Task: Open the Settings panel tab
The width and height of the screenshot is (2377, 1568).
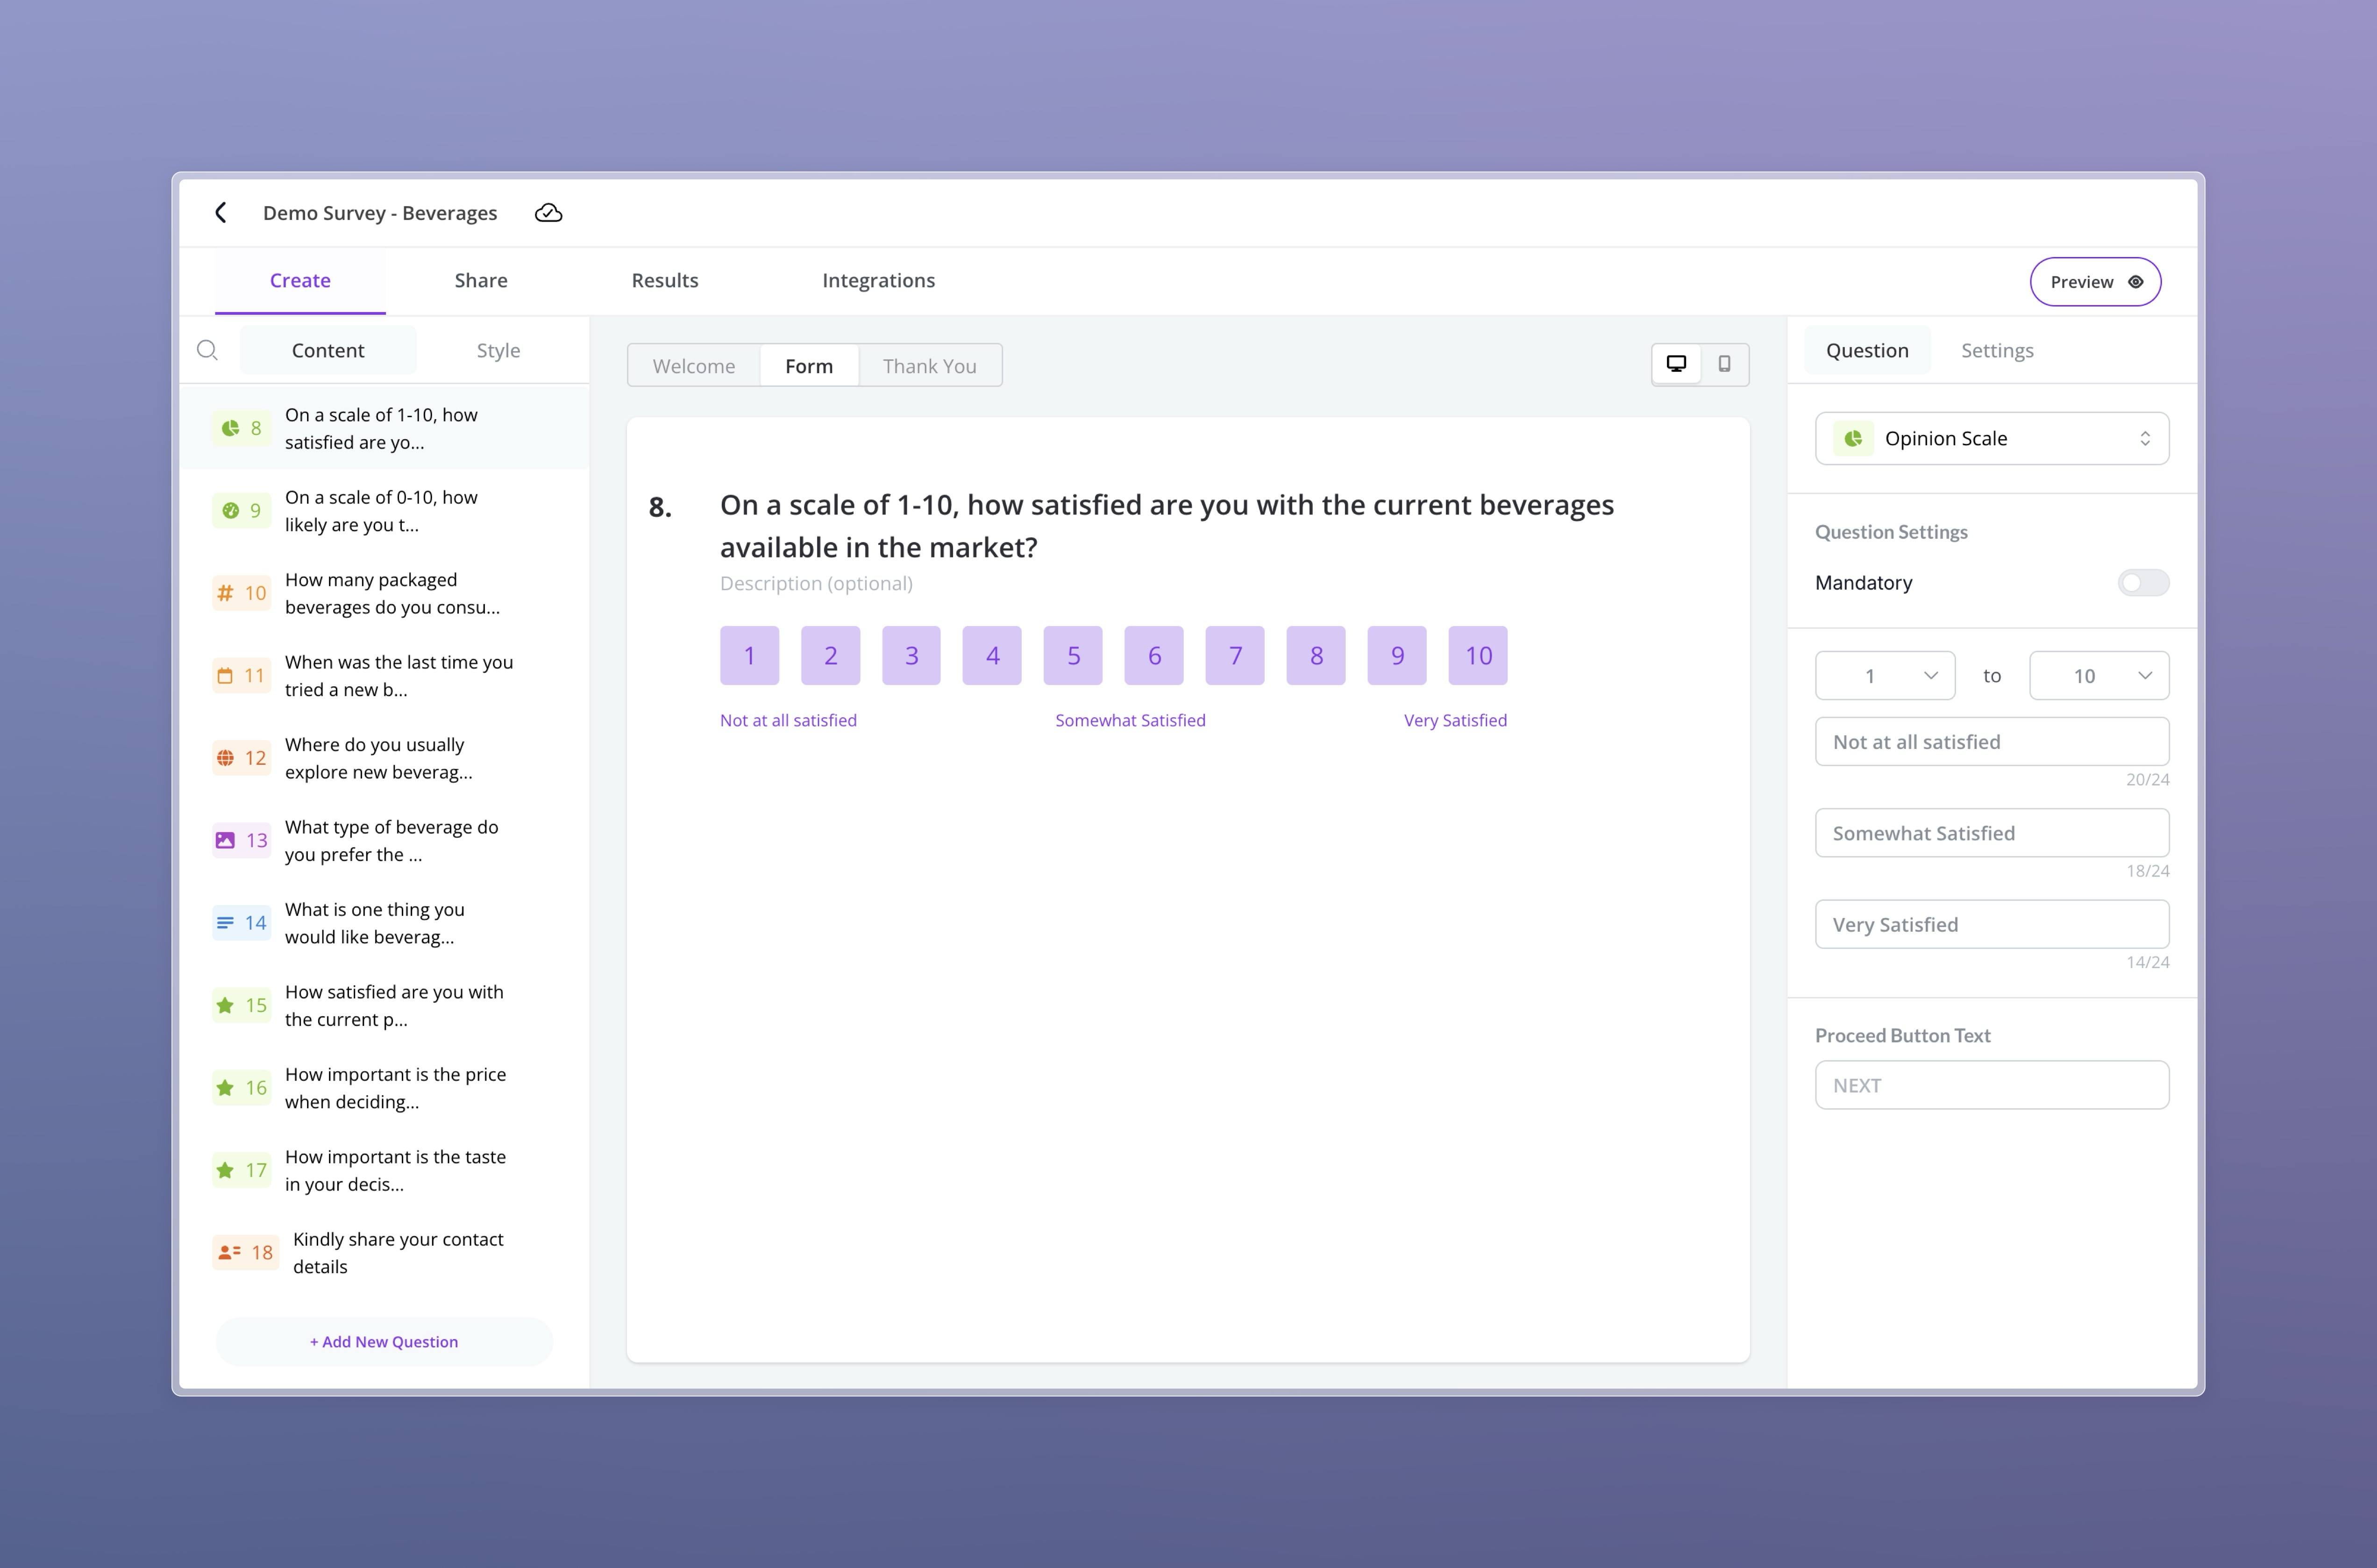Action: pos(1997,350)
